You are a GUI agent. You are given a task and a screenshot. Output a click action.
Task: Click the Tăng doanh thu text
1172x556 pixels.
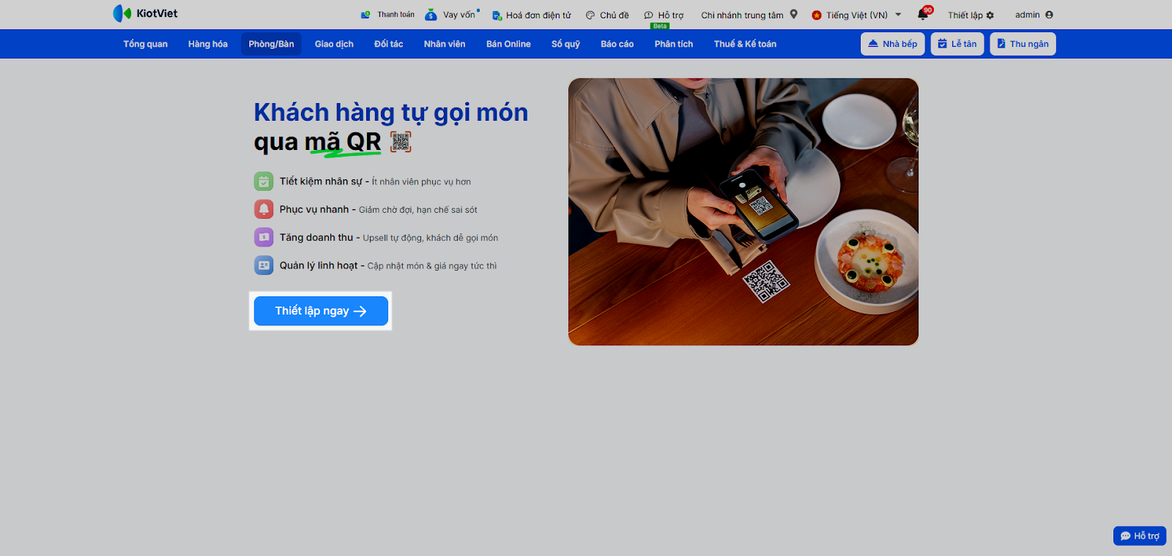coord(316,237)
